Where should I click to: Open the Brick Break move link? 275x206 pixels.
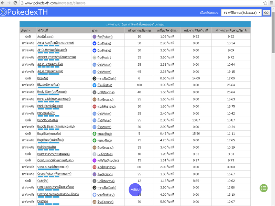tap(50, 106)
